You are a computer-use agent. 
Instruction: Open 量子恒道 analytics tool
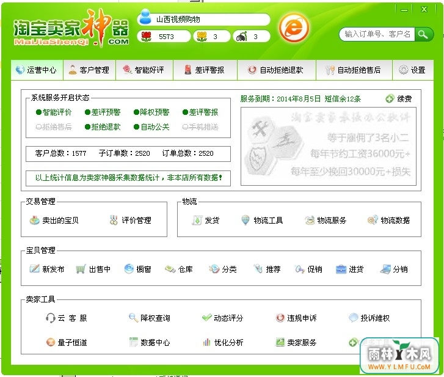coord(66,342)
